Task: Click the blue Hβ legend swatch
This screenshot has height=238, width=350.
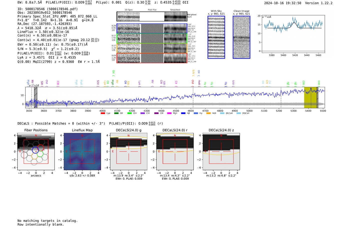Action: 183,113
